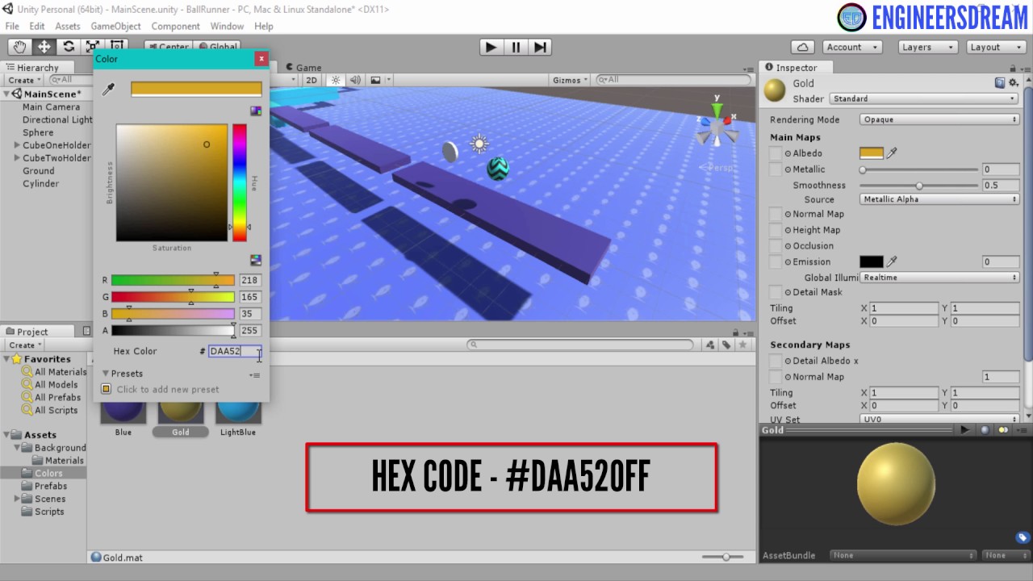This screenshot has height=581, width=1033.
Task: Toggle the scene audio speaker icon
Action: point(355,80)
